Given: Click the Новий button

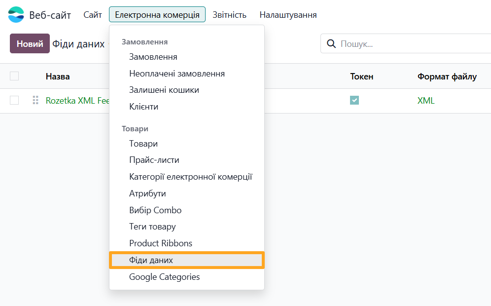Looking at the screenshot, I should [x=30, y=43].
